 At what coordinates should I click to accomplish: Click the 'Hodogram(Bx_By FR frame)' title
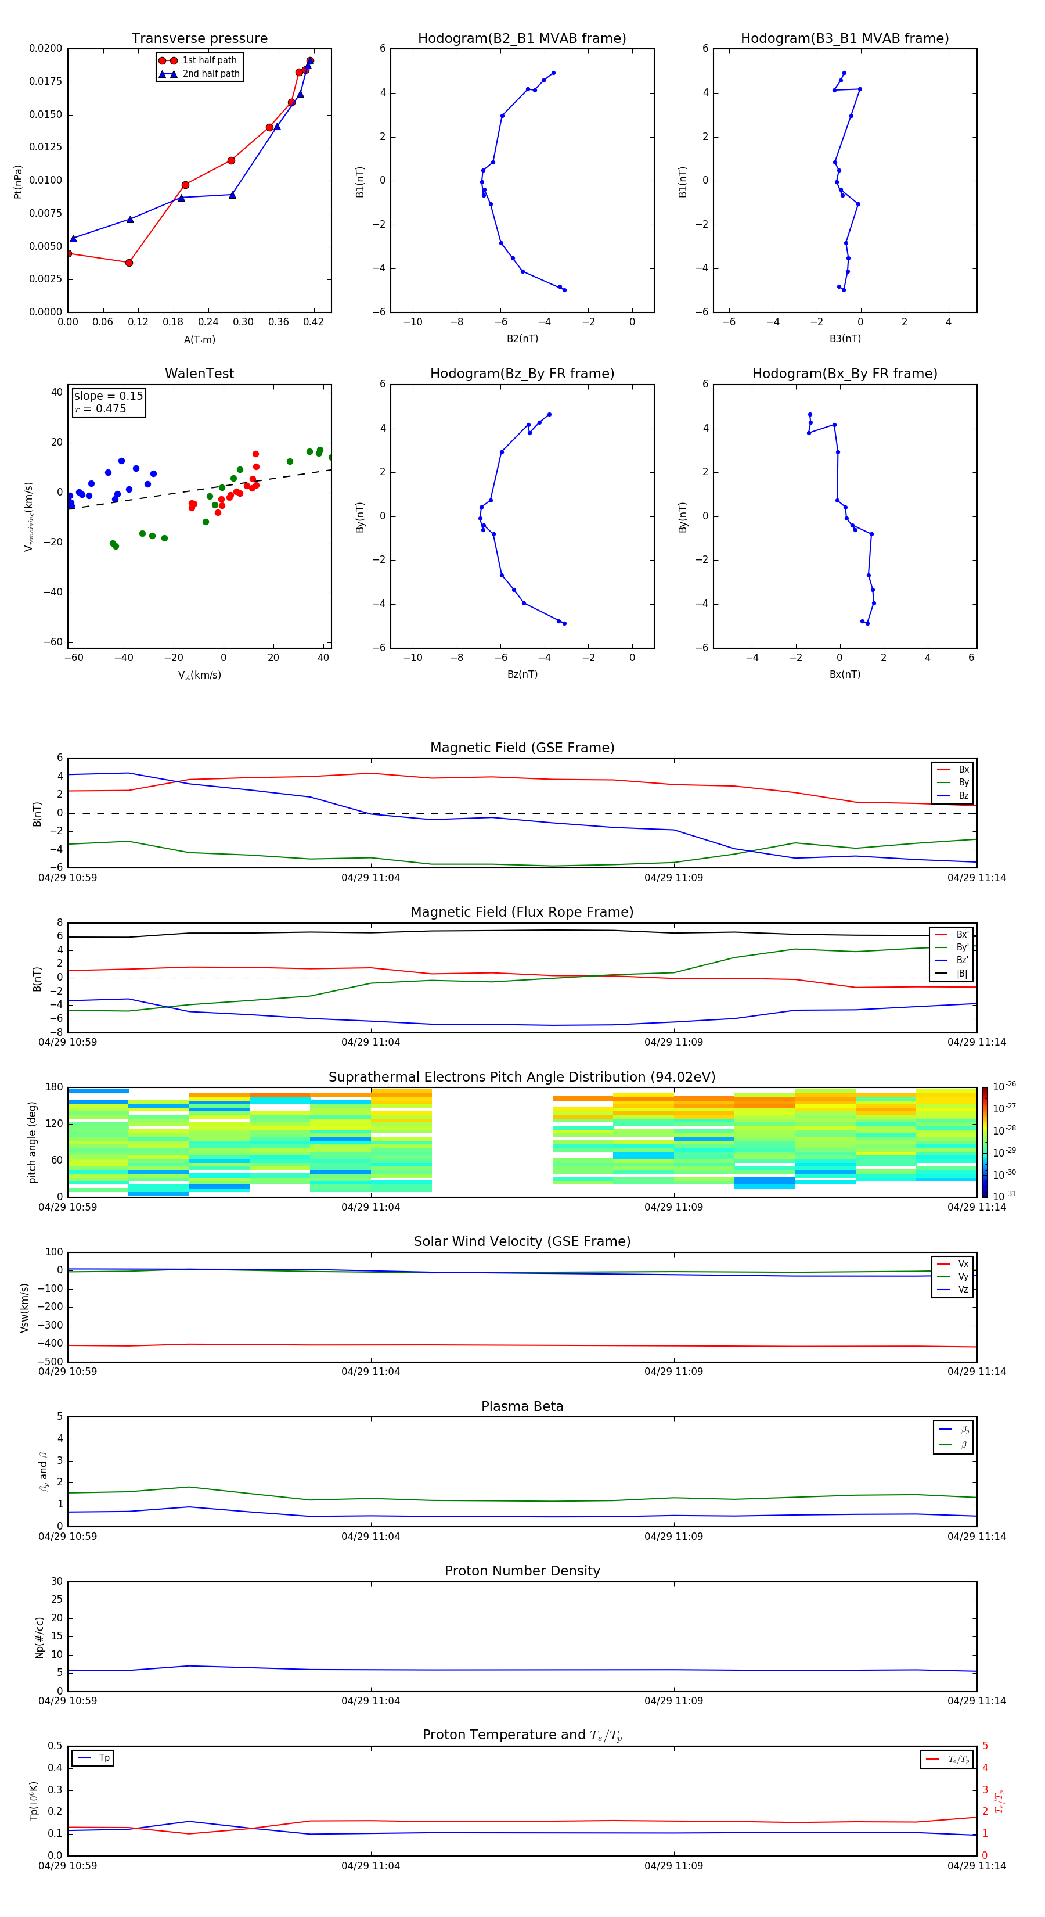(845, 374)
